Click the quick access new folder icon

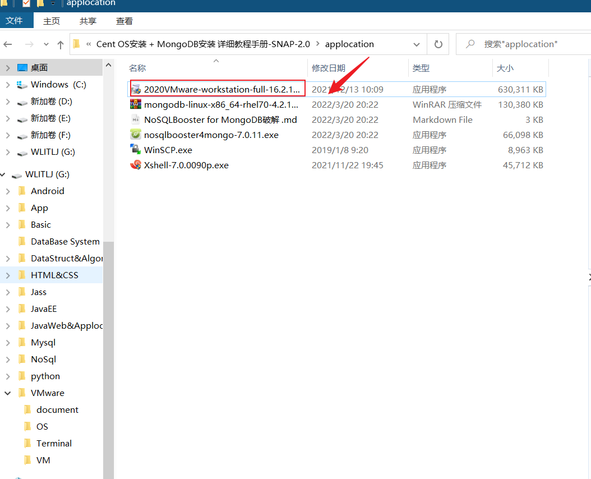[40, 3]
